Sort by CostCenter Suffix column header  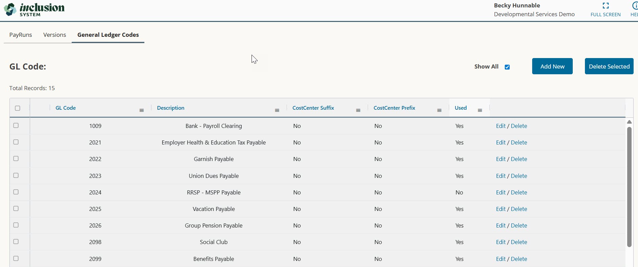click(313, 108)
